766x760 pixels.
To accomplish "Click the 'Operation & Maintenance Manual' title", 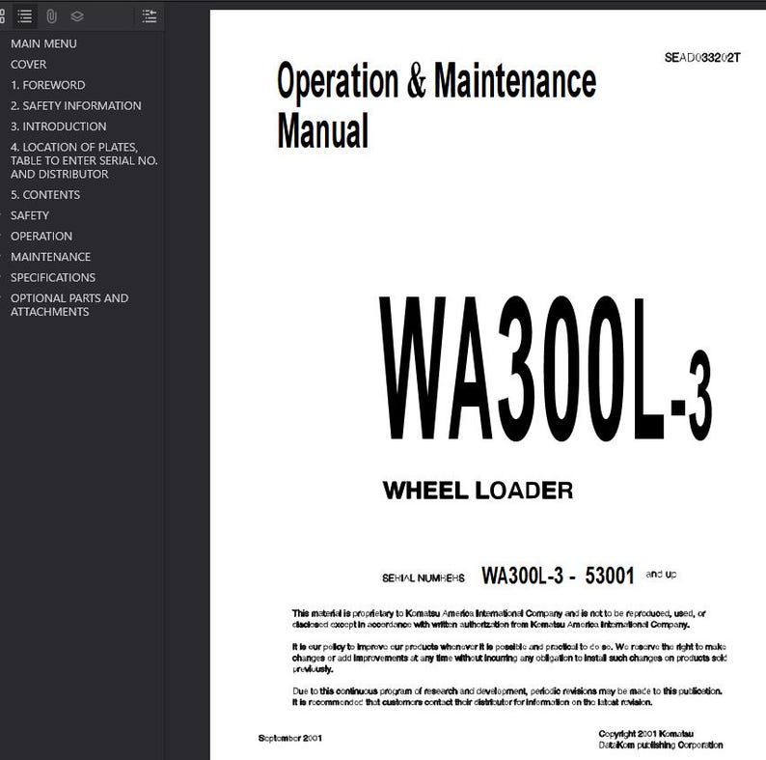I will point(436,104).
